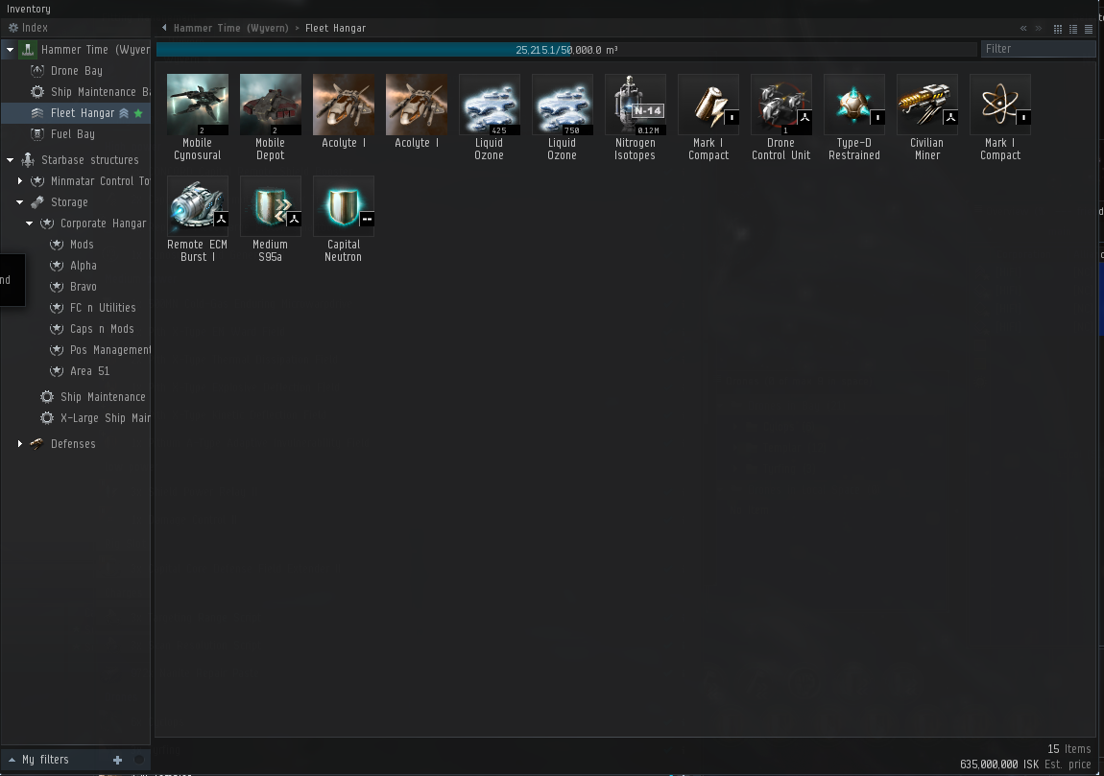Image resolution: width=1104 pixels, height=776 pixels.
Task: Collapse the Storage tree node
Action: tap(20, 202)
